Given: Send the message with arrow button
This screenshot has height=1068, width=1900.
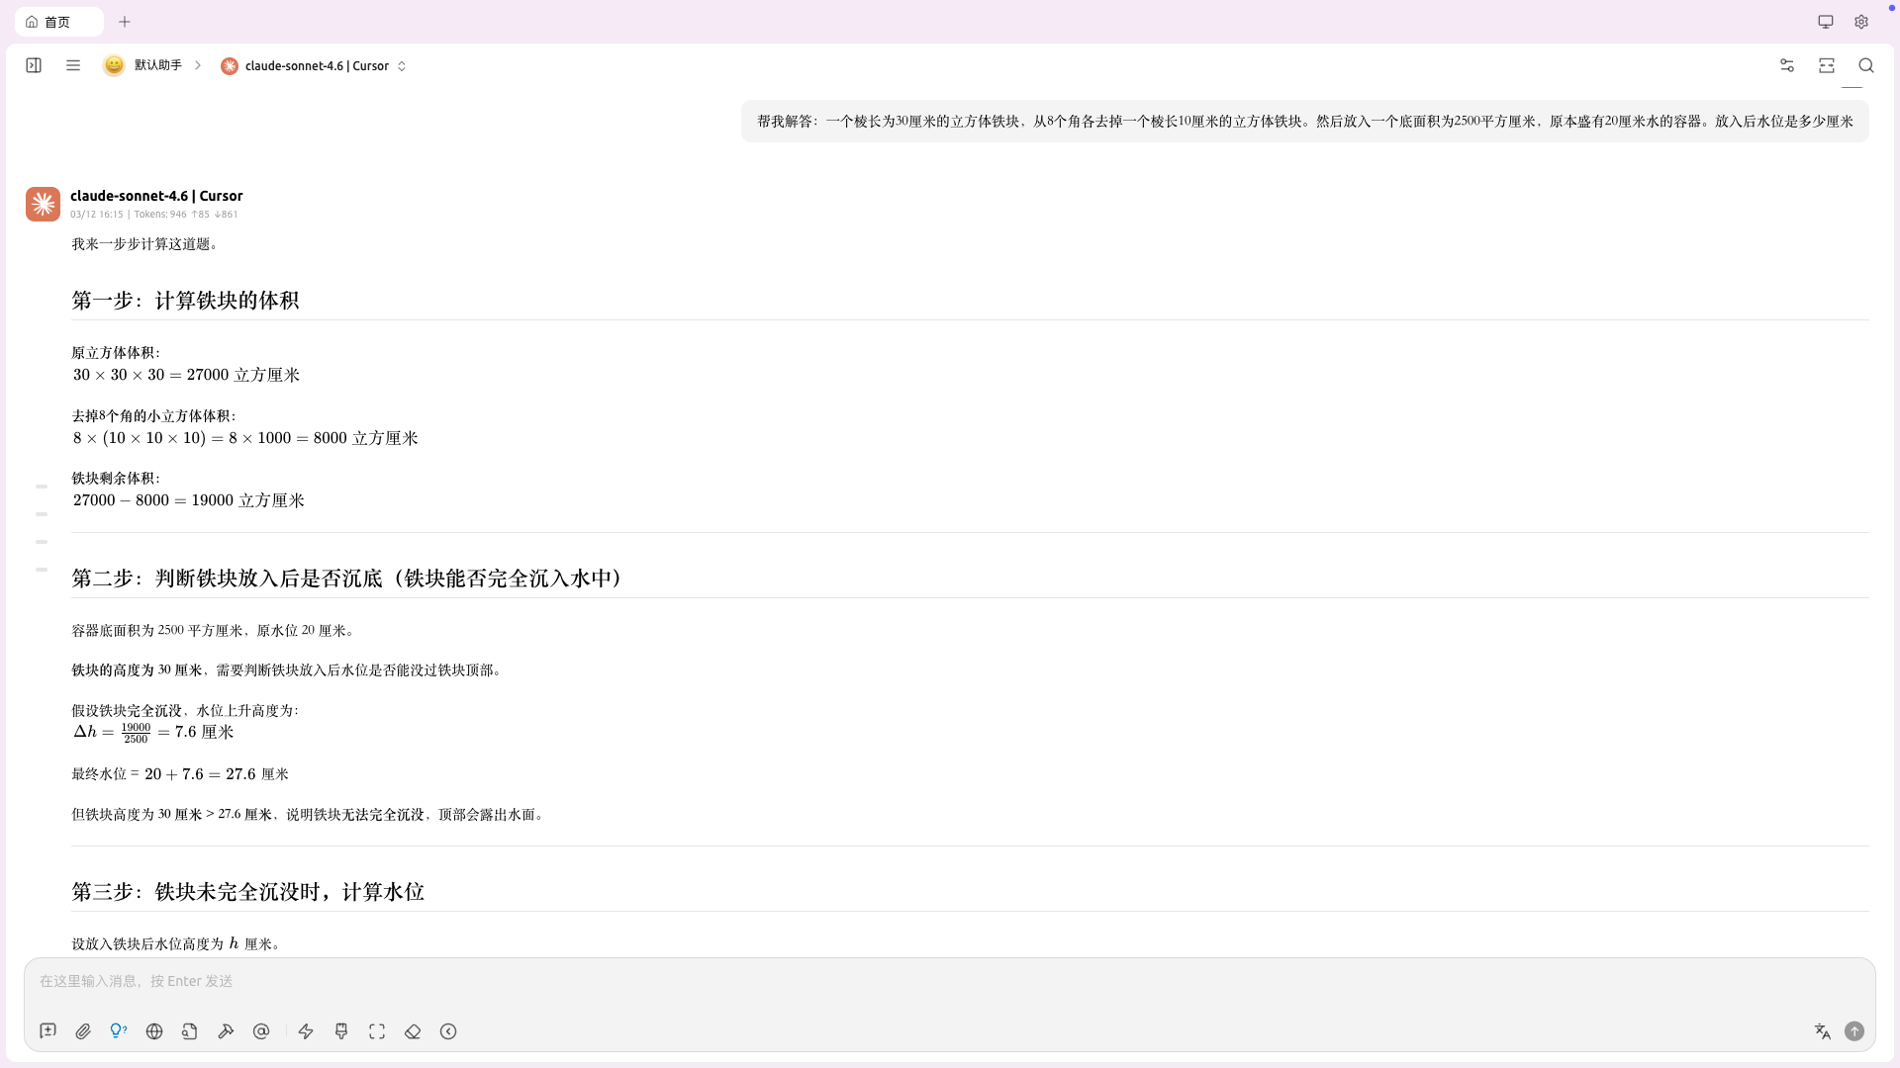Looking at the screenshot, I should point(1854,1031).
